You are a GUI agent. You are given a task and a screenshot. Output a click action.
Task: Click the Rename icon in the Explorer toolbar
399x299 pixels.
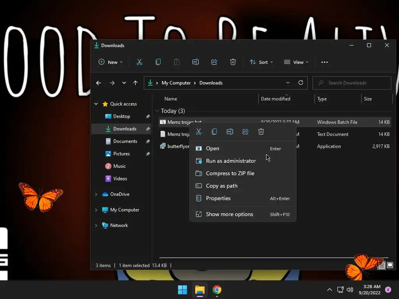point(196,62)
